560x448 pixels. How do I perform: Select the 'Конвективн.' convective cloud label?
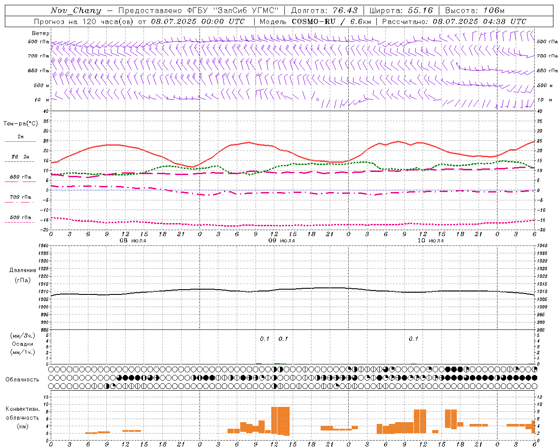22,409
